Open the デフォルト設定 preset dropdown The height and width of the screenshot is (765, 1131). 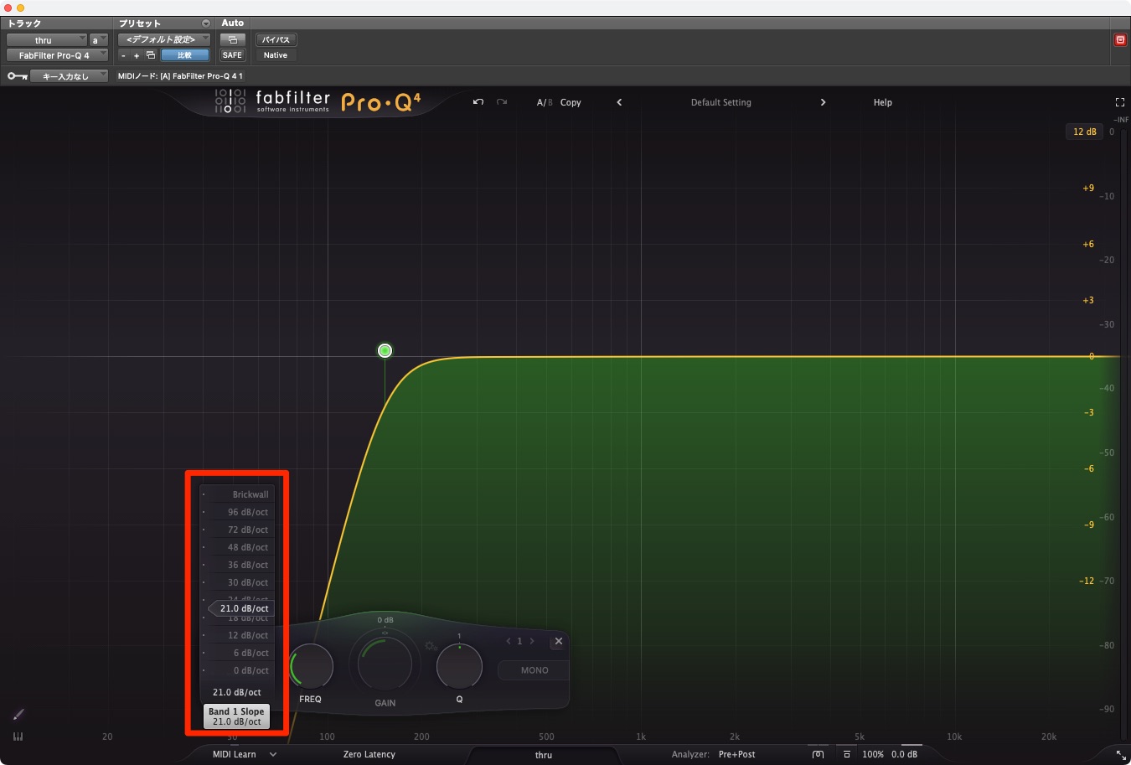click(x=163, y=39)
